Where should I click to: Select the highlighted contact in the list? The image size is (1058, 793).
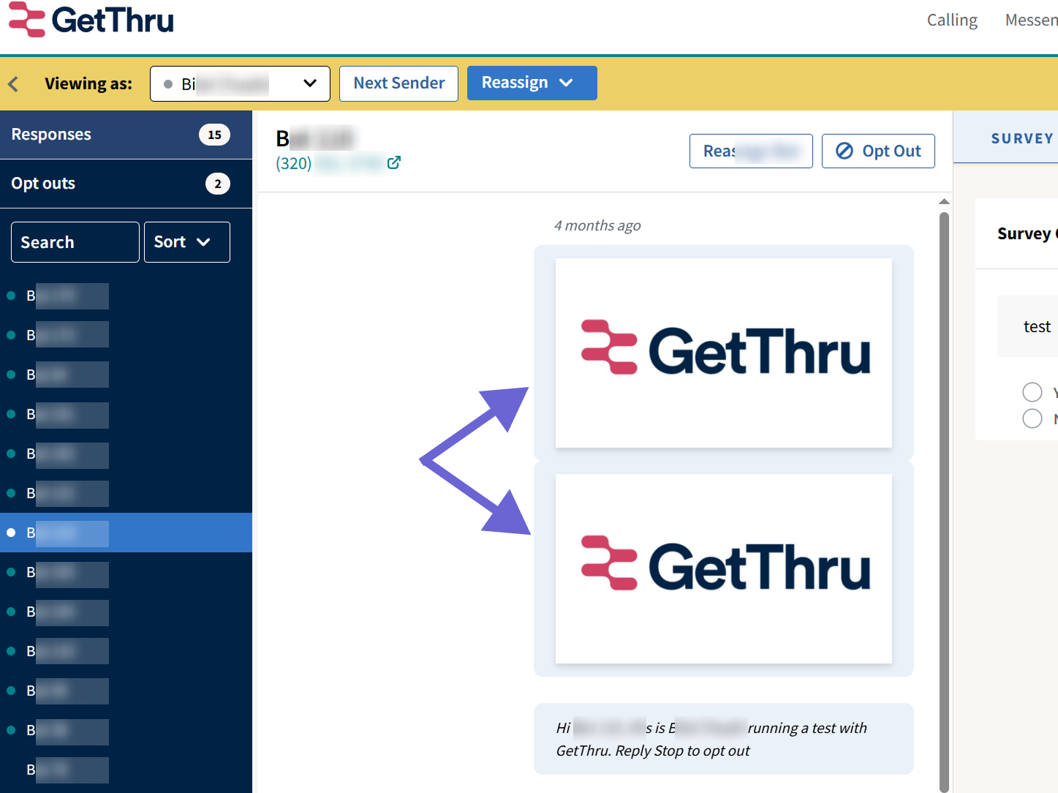(126, 533)
